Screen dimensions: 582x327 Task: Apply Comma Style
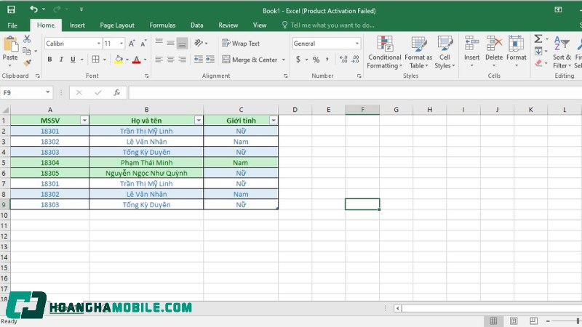click(x=327, y=60)
